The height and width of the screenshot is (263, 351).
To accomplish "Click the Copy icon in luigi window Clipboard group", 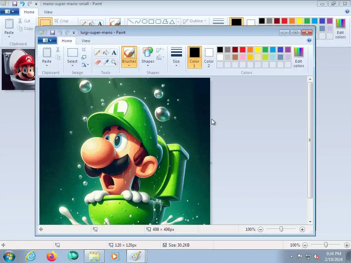I will tap(58, 57).
